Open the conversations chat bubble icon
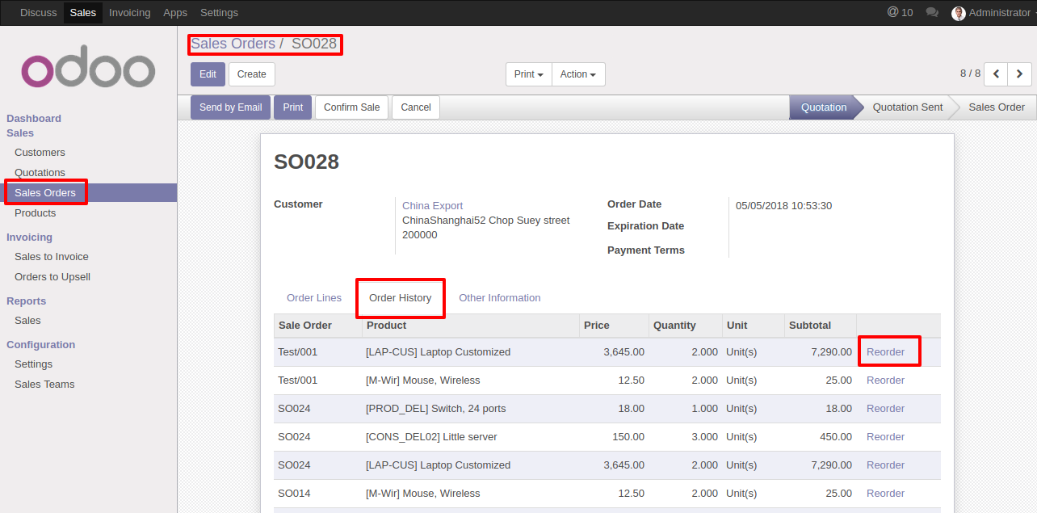 tap(932, 12)
